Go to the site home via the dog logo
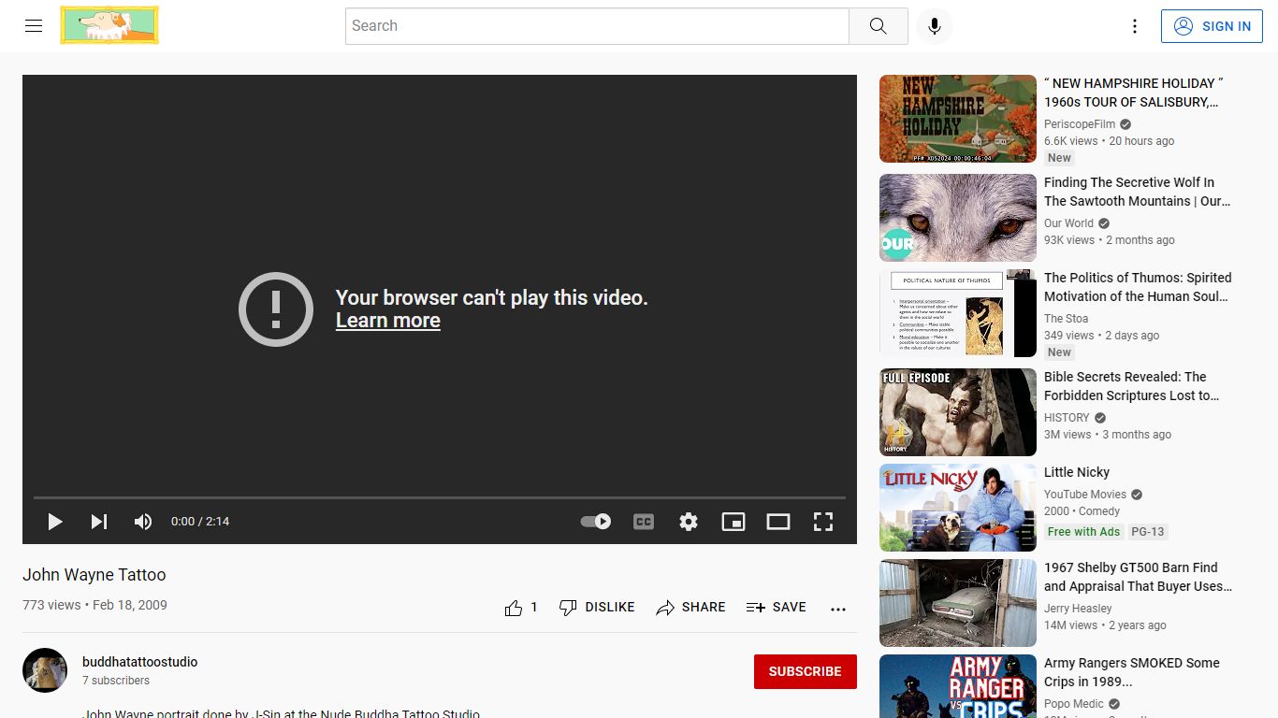 click(x=109, y=25)
